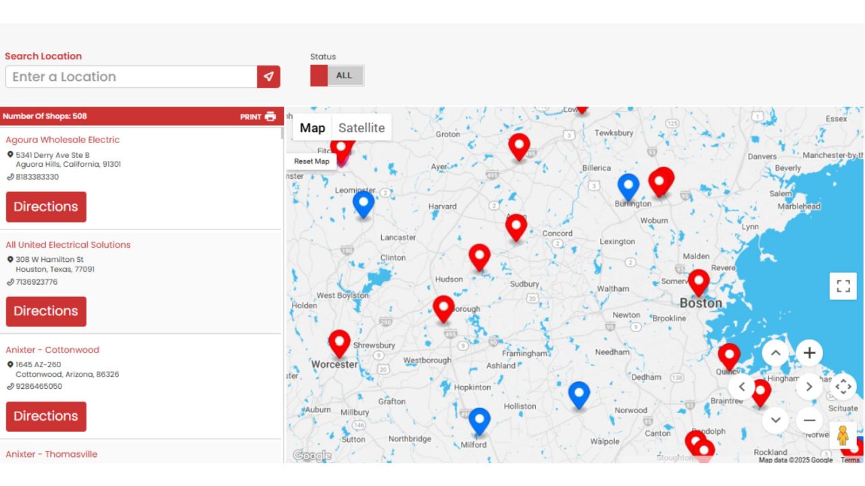Toggle the map fullscreen view icon
865x486 pixels.
(x=843, y=286)
